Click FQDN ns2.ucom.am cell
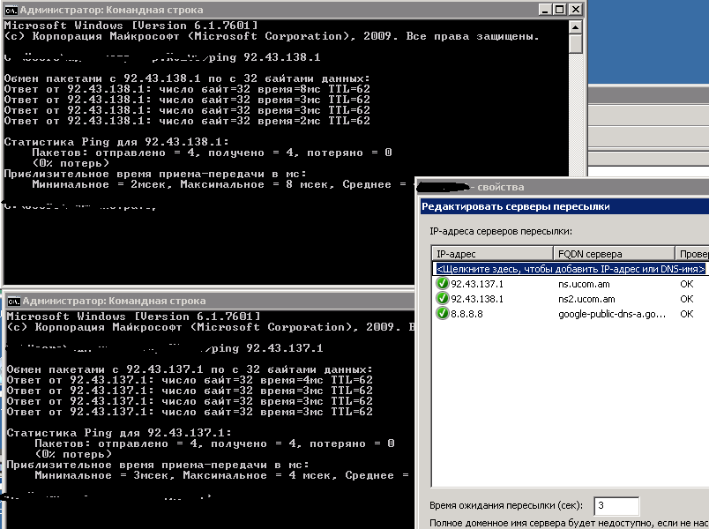Image resolution: width=709 pixels, height=529 pixels. point(586,299)
